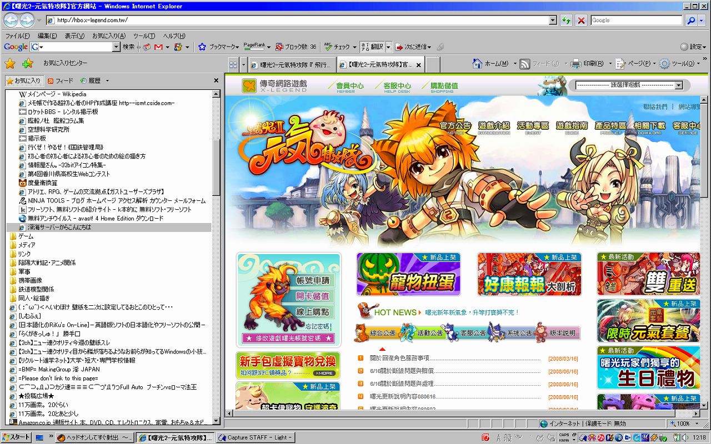Click the Home house icon

tap(477, 64)
